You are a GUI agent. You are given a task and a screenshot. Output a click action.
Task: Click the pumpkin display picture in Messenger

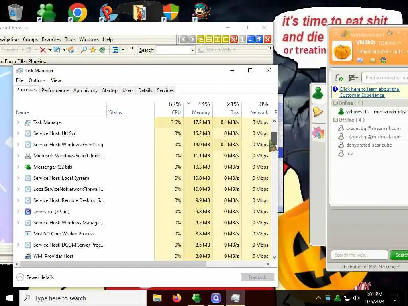tap(342, 51)
